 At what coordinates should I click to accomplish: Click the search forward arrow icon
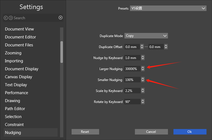(x=11, y=18)
